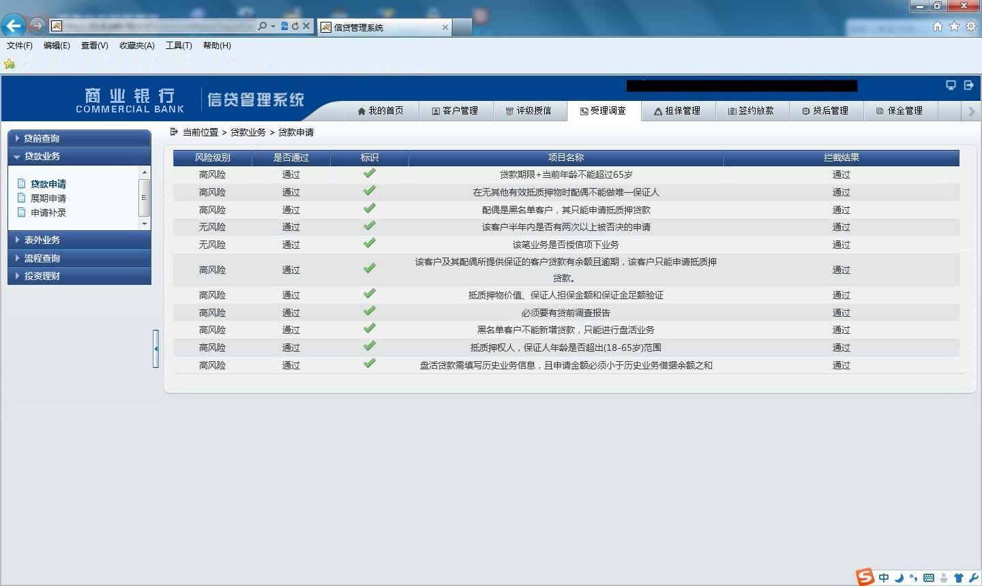Image resolution: width=982 pixels, height=586 pixels.
Task: Click 贷款业务 in the breadcrumb
Action: click(x=248, y=132)
